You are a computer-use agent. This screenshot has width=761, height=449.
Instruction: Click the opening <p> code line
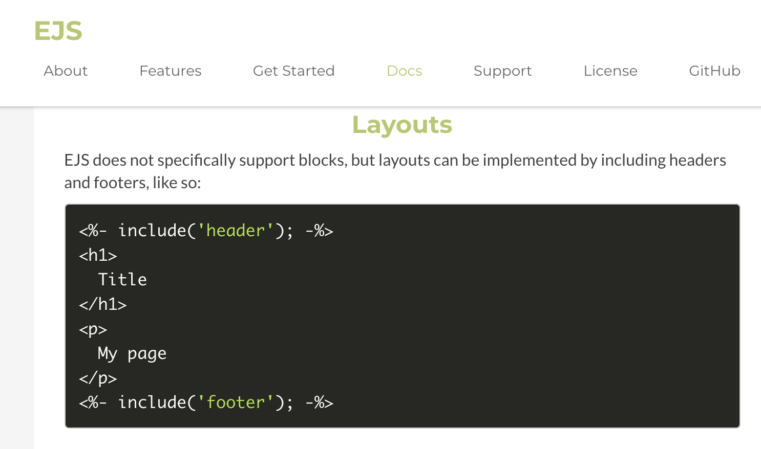coord(93,329)
